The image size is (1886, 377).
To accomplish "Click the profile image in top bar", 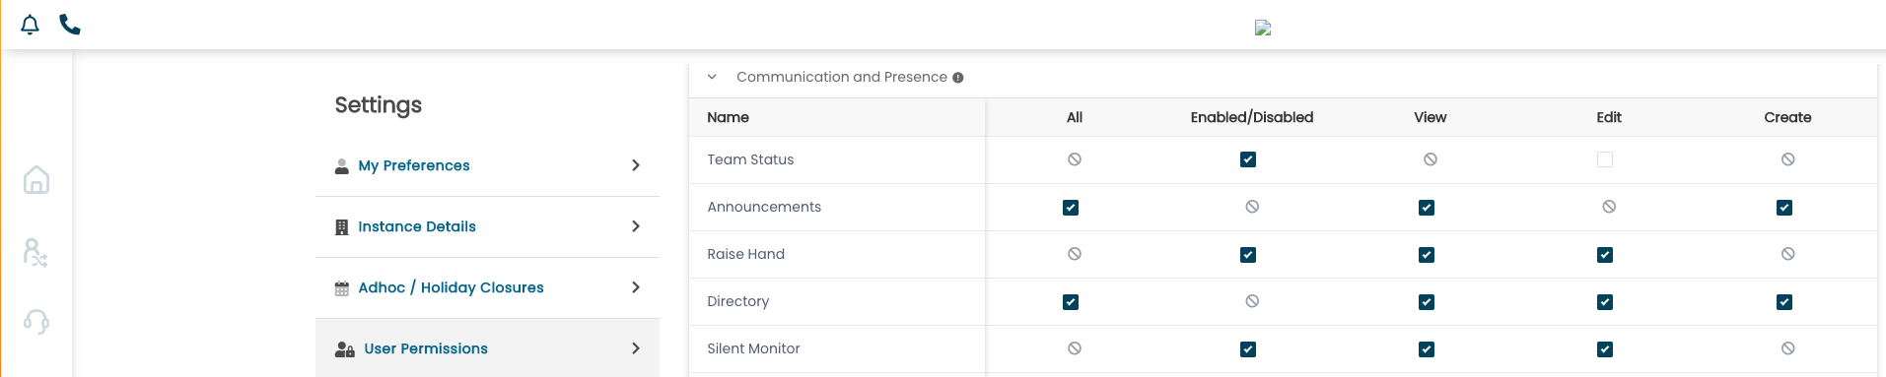I will (1263, 28).
